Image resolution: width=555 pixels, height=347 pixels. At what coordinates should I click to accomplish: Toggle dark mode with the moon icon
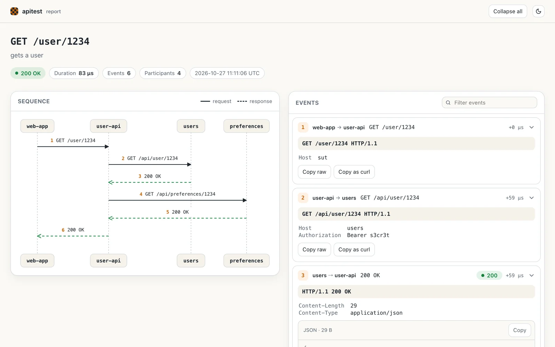pos(538,11)
